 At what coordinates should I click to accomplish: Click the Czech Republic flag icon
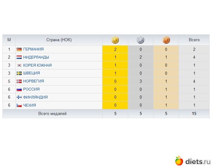pyautogui.click(x=19, y=105)
